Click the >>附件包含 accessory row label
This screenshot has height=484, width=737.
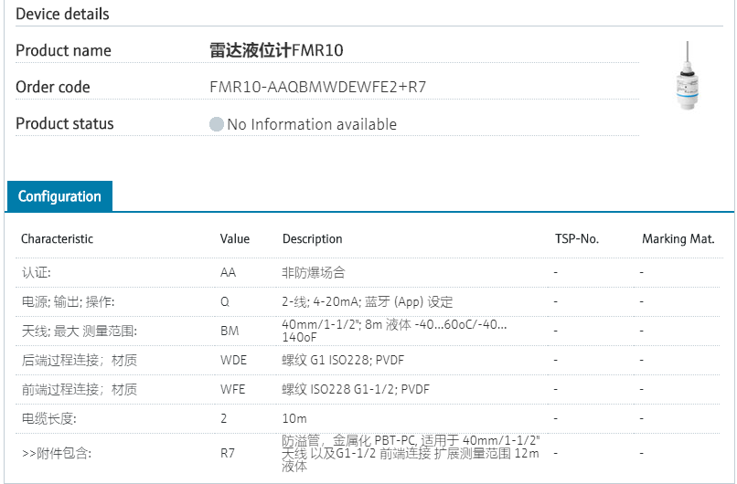57,452
